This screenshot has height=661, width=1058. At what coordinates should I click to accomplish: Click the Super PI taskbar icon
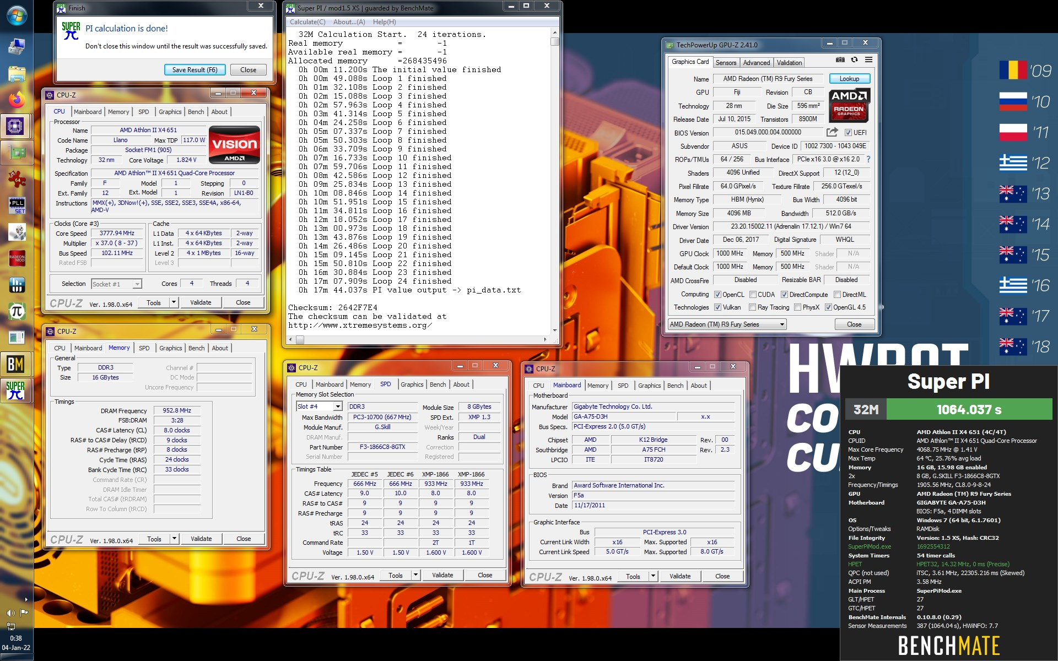point(15,389)
